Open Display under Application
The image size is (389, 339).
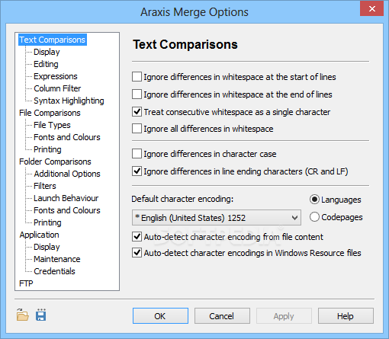click(47, 247)
